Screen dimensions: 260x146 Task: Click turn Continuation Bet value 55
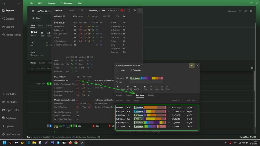(83, 81)
